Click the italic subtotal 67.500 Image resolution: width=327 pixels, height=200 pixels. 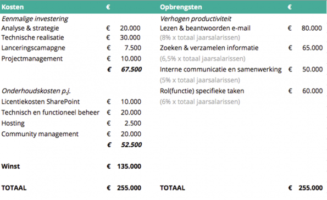pyautogui.click(x=131, y=69)
